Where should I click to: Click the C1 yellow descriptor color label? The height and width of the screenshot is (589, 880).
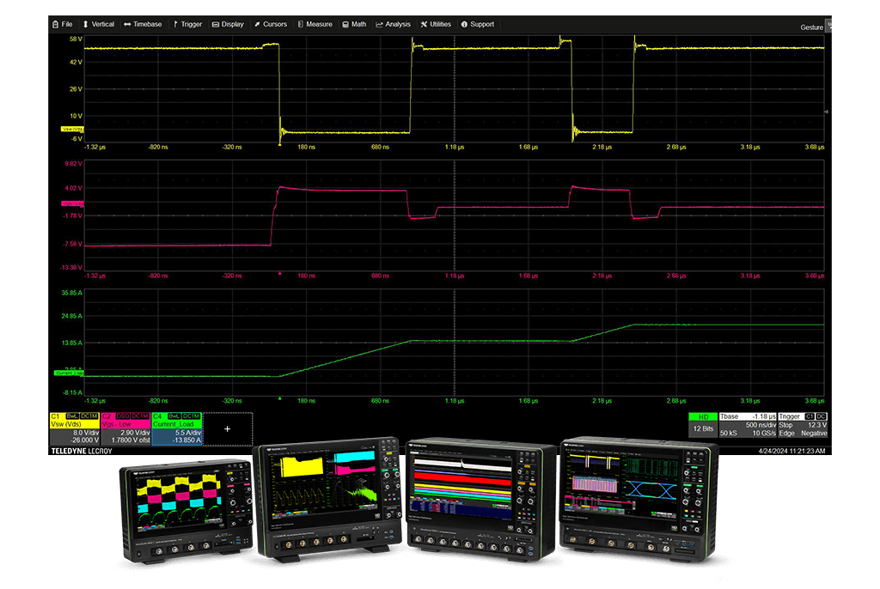coord(57,416)
